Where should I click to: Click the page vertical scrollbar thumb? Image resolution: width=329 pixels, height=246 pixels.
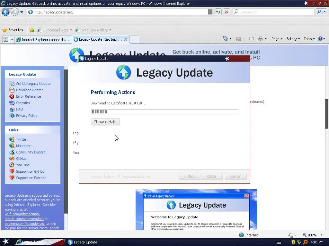coord(326,114)
